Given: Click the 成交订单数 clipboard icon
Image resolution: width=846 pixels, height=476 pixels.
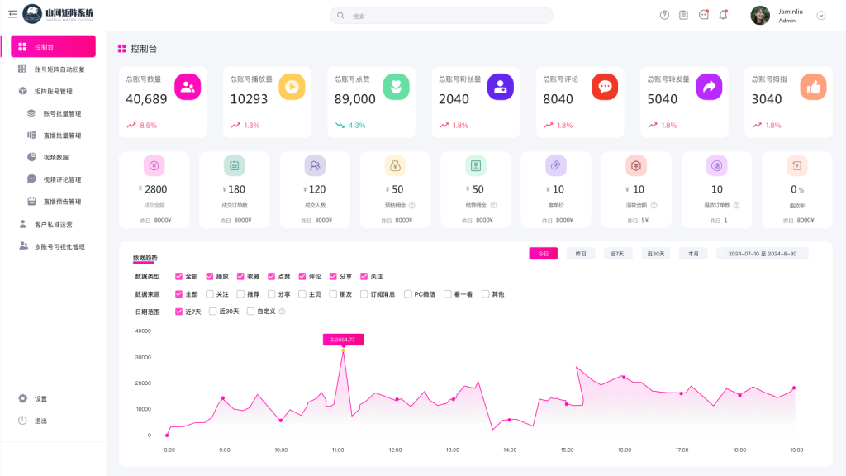Looking at the screenshot, I should (x=234, y=165).
